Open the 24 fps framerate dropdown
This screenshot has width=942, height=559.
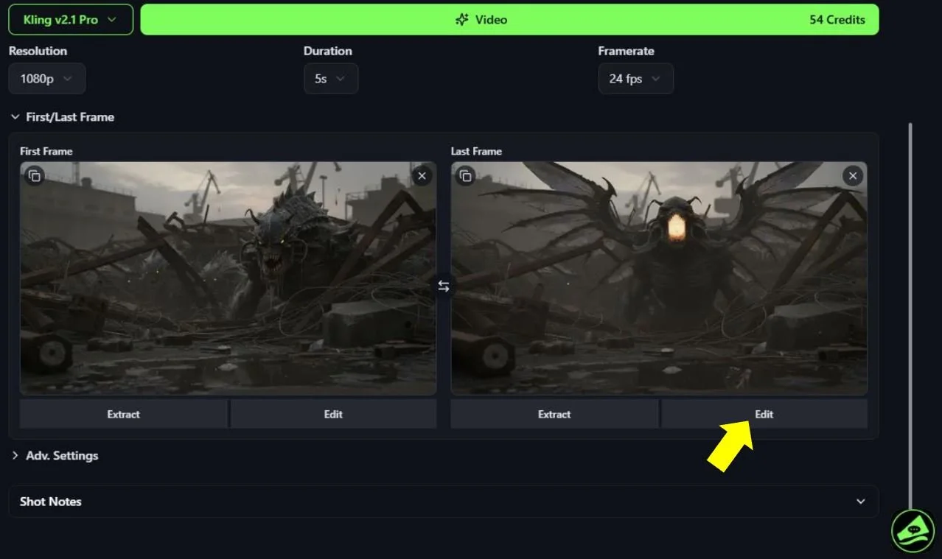[635, 79]
